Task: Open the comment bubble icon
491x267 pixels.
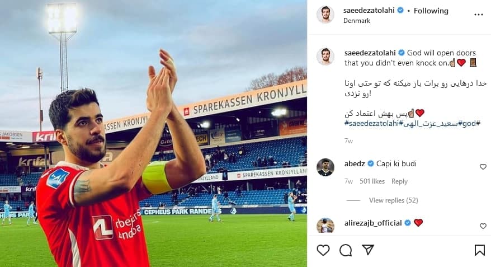Action: 346,250
